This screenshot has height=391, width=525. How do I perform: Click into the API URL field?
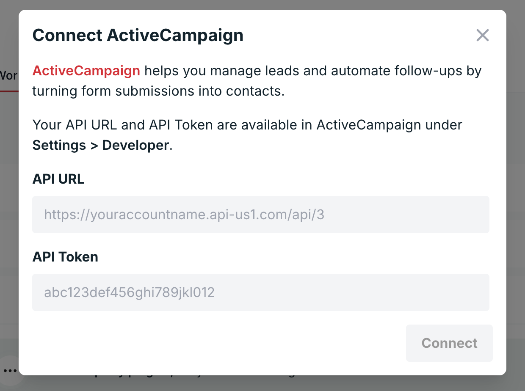[x=260, y=215]
